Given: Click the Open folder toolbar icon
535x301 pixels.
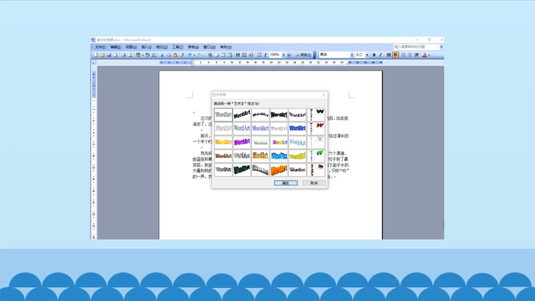Looking at the screenshot, I should [x=103, y=55].
